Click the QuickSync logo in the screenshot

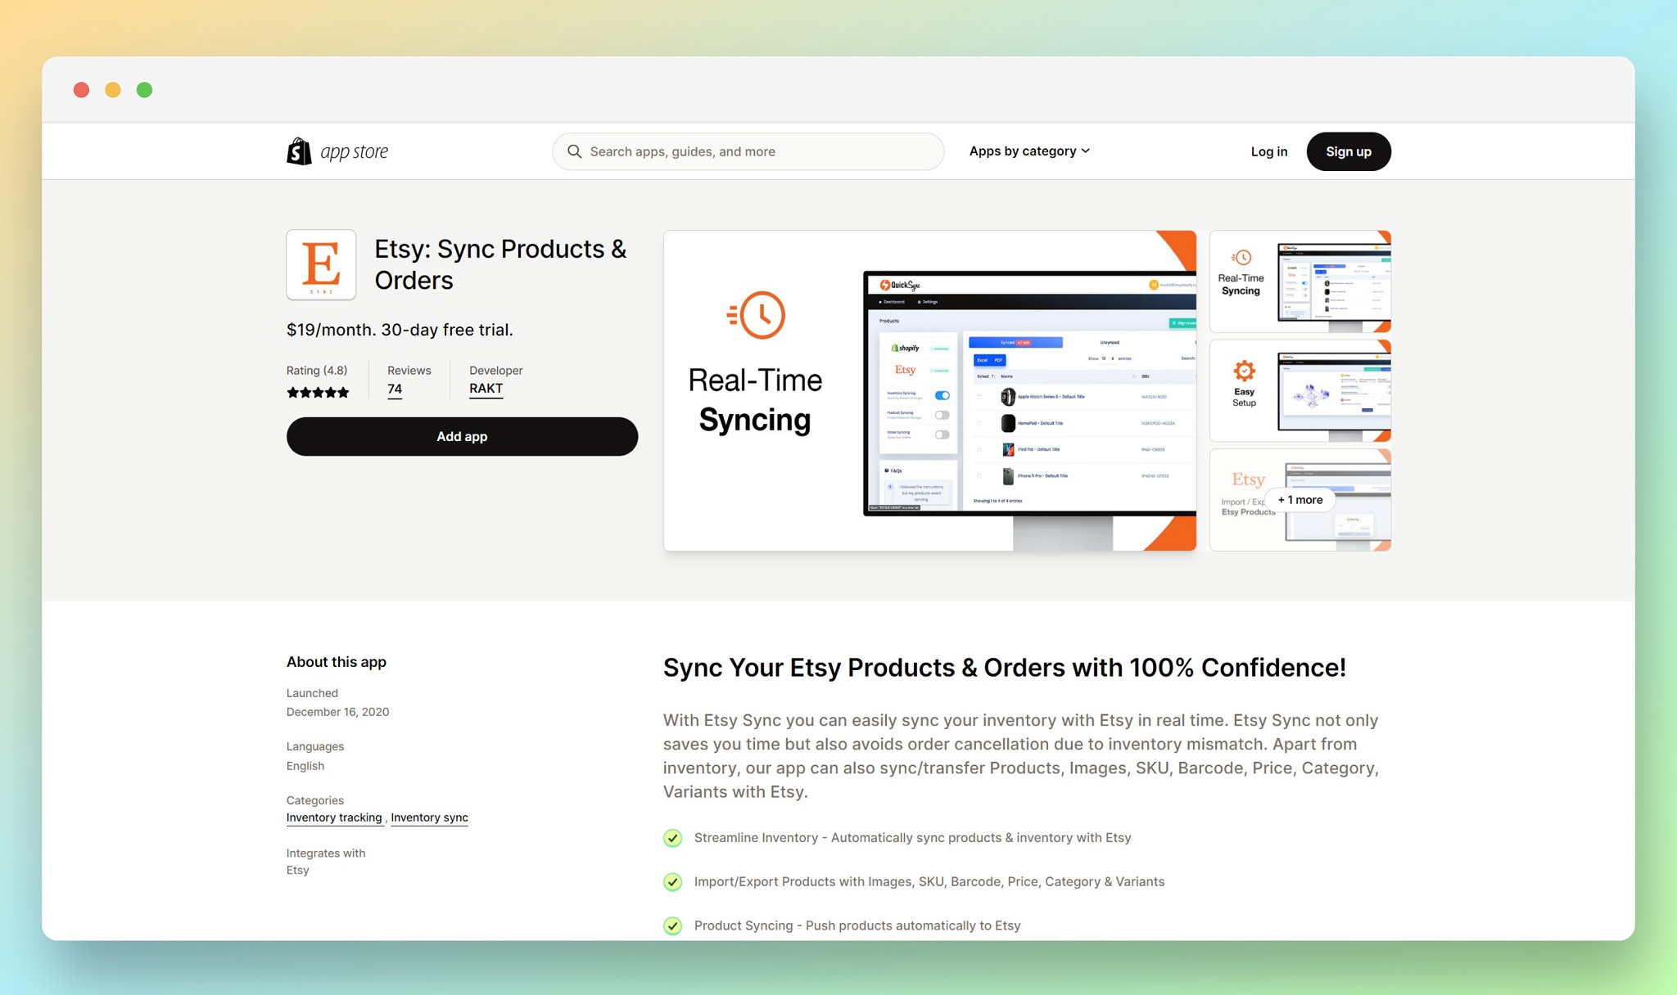[x=899, y=285]
